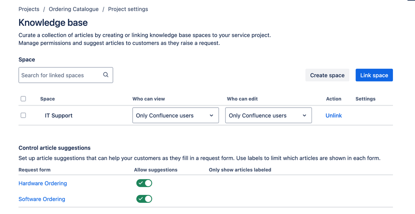Click the search magnifier icon
Image resolution: width=415 pixels, height=214 pixels.
point(106,75)
